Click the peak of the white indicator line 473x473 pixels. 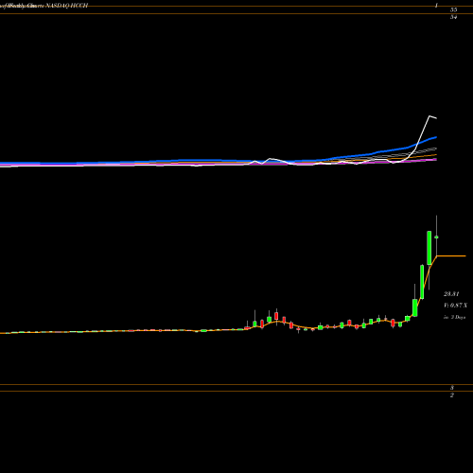pos(429,116)
